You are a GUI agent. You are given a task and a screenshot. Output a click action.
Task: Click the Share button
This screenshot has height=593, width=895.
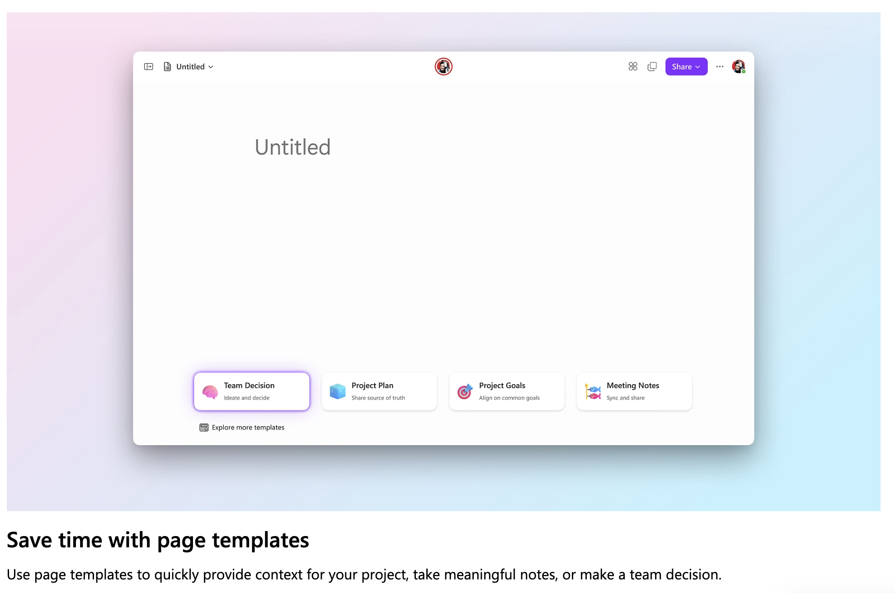(x=683, y=66)
